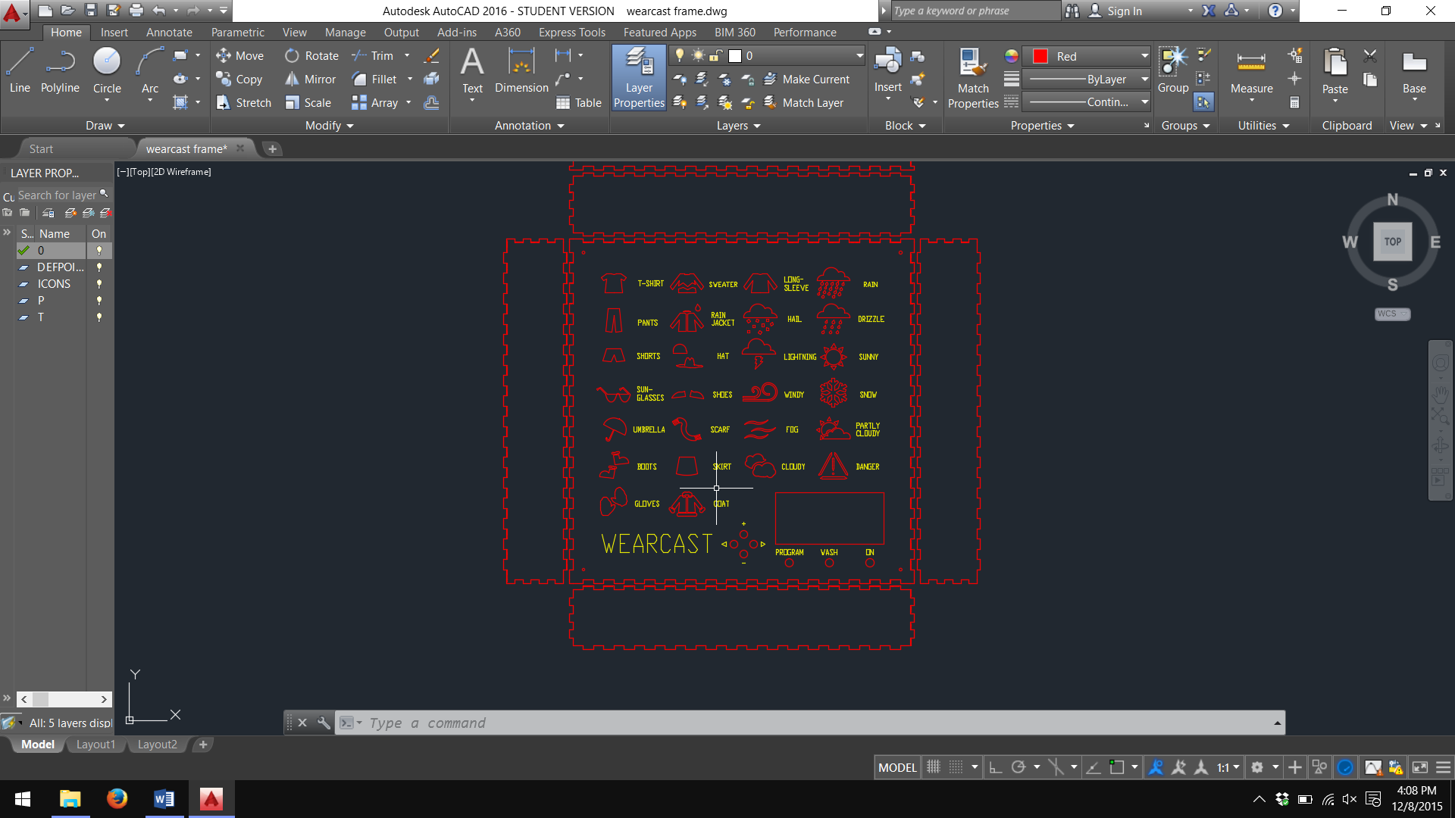This screenshot has height=818, width=1455.
Task: Toggle ICONS layer on/off lightbulb
Action: pyautogui.click(x=99, y=284)
